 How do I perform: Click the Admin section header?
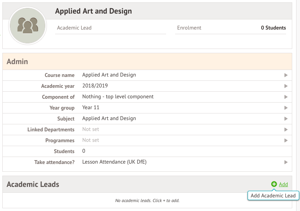pyautogui.click(x=17, y=61)
